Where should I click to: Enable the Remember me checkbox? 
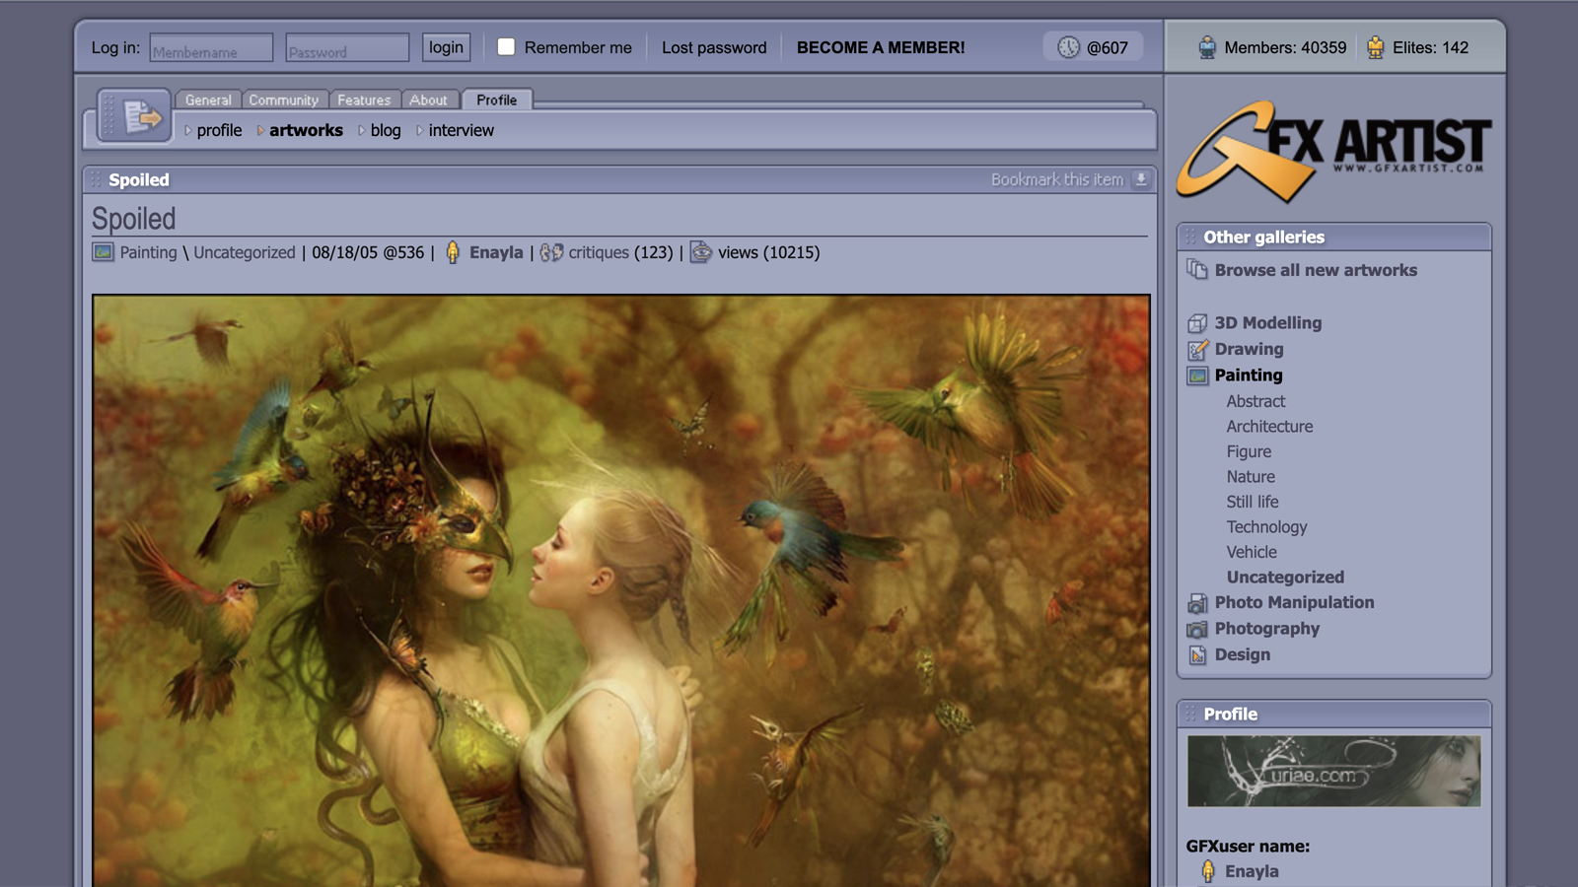coord(506,47)
